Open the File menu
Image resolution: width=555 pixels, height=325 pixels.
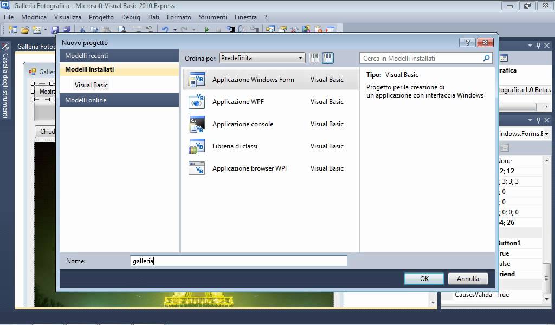(x=9, y=17)
